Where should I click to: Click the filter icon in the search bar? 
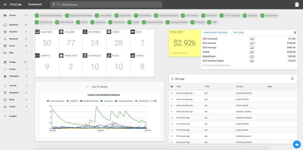[x=54, y=4]
